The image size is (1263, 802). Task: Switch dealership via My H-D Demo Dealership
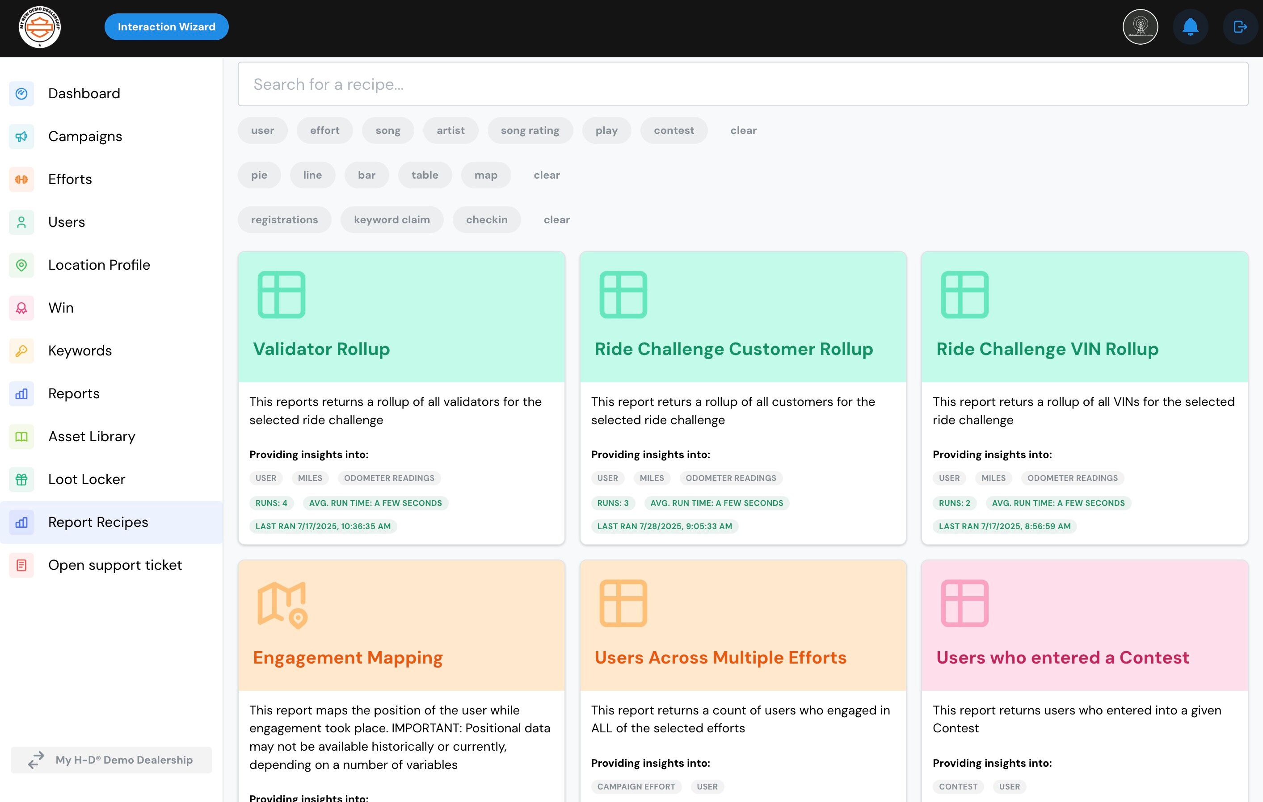(x=111, y=760)
